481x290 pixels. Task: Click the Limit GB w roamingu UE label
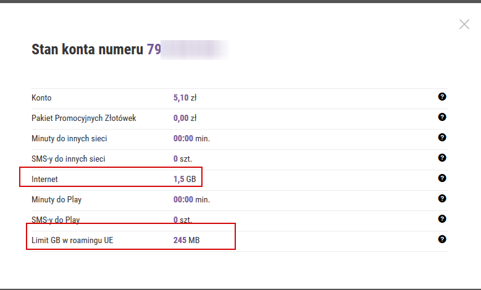click(x=72, y=240)
